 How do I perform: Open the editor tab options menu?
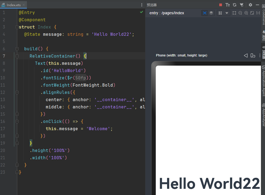click(x=142, y=5)
